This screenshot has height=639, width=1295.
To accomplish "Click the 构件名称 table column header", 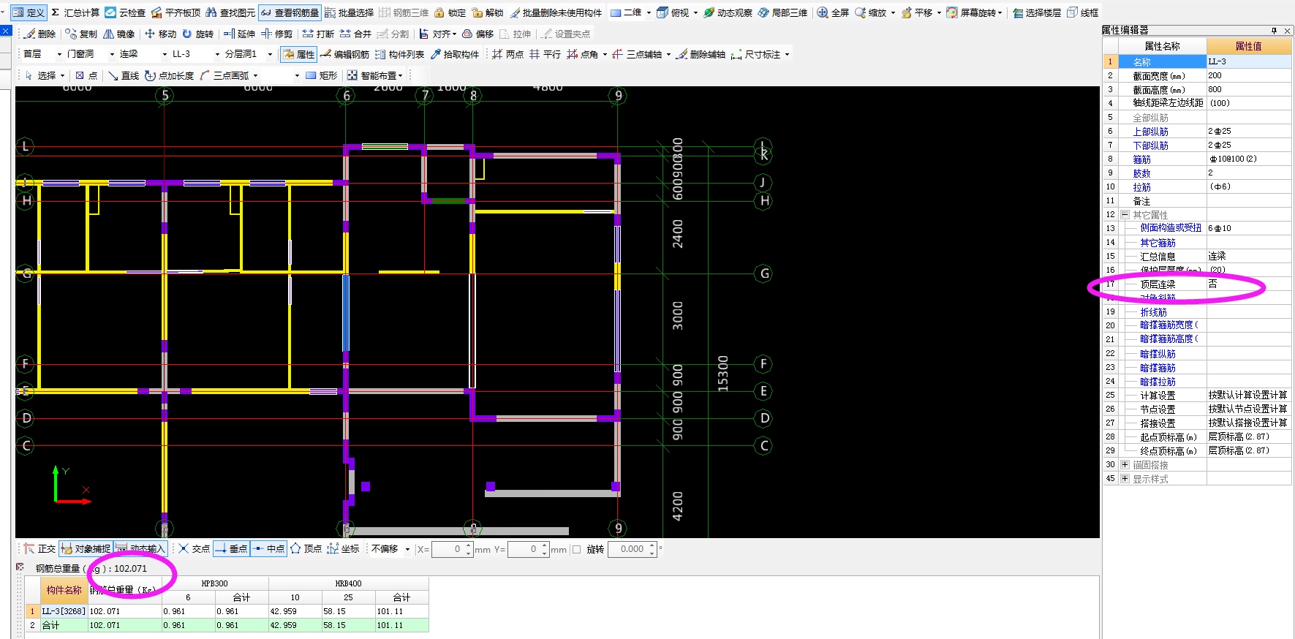I will click(x=64, y=590).
